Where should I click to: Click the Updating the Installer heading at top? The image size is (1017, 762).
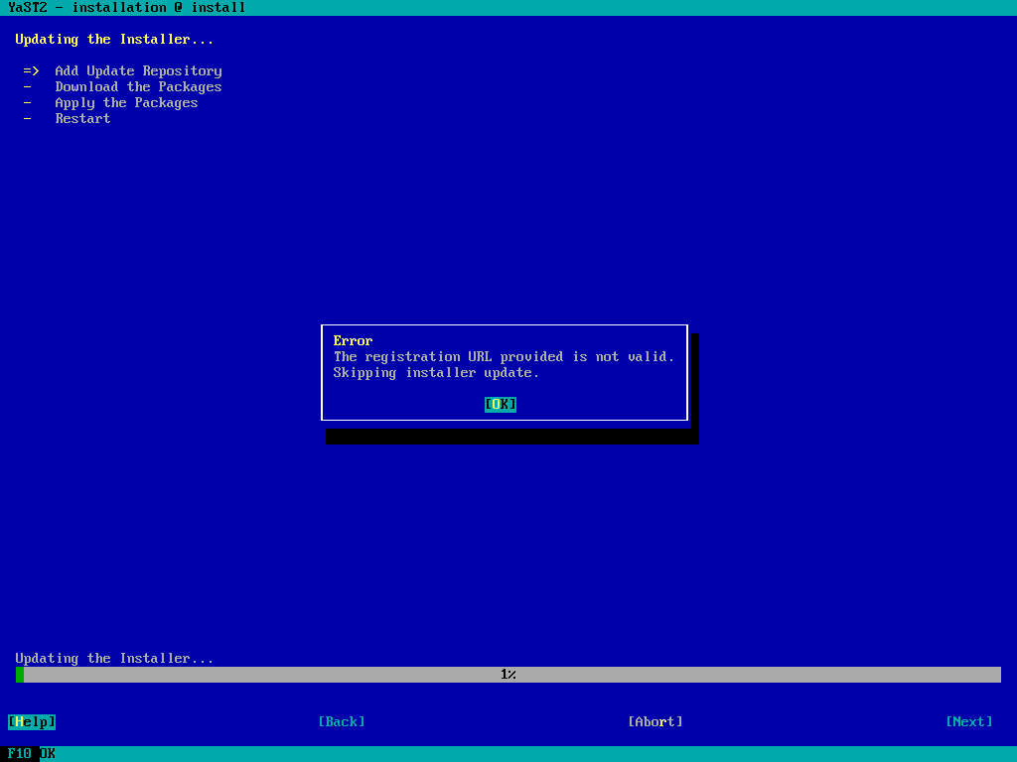(x=114, y=40)
